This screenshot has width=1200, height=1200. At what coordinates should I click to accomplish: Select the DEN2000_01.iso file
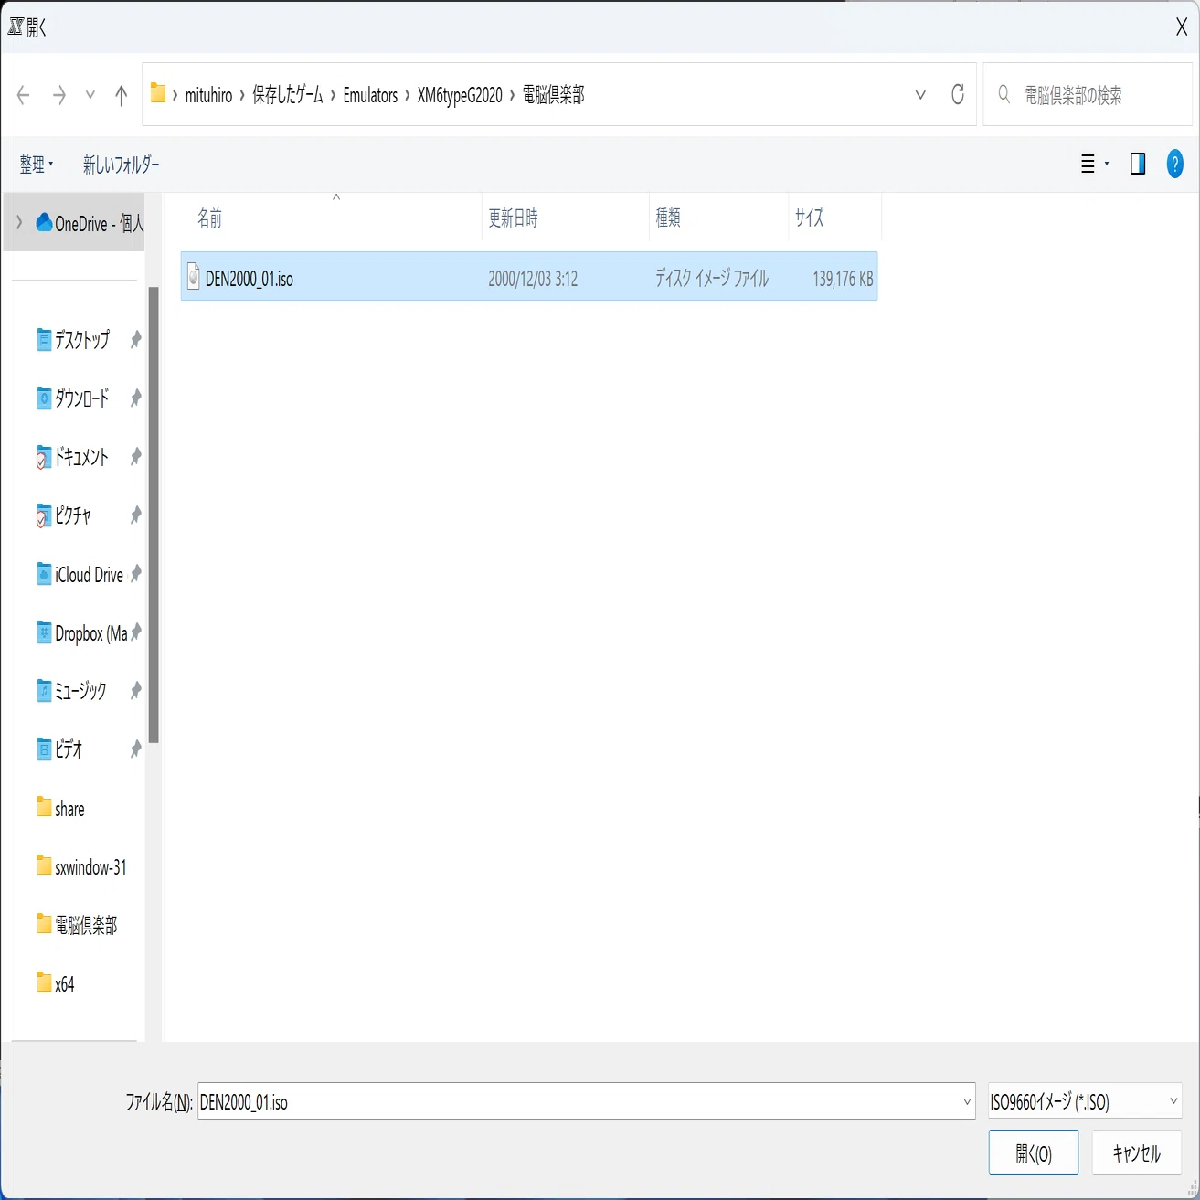coord(529,276)
